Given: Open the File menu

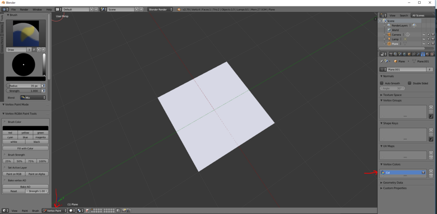Looking at the screenshot, I should click(x=13, y=9).
